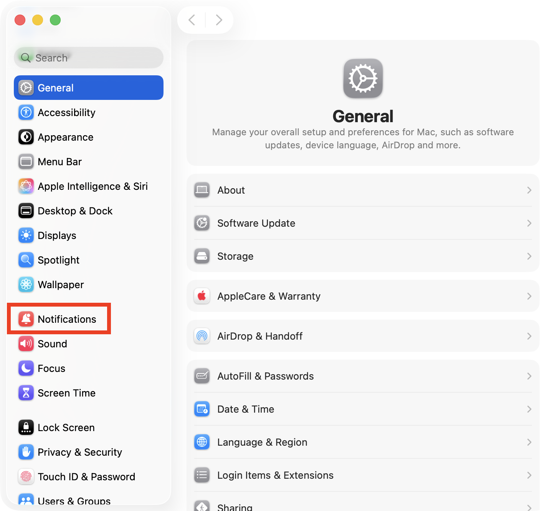
Task: Open Spotlight settings via its magnifier icon
Action: coord(26,260)
